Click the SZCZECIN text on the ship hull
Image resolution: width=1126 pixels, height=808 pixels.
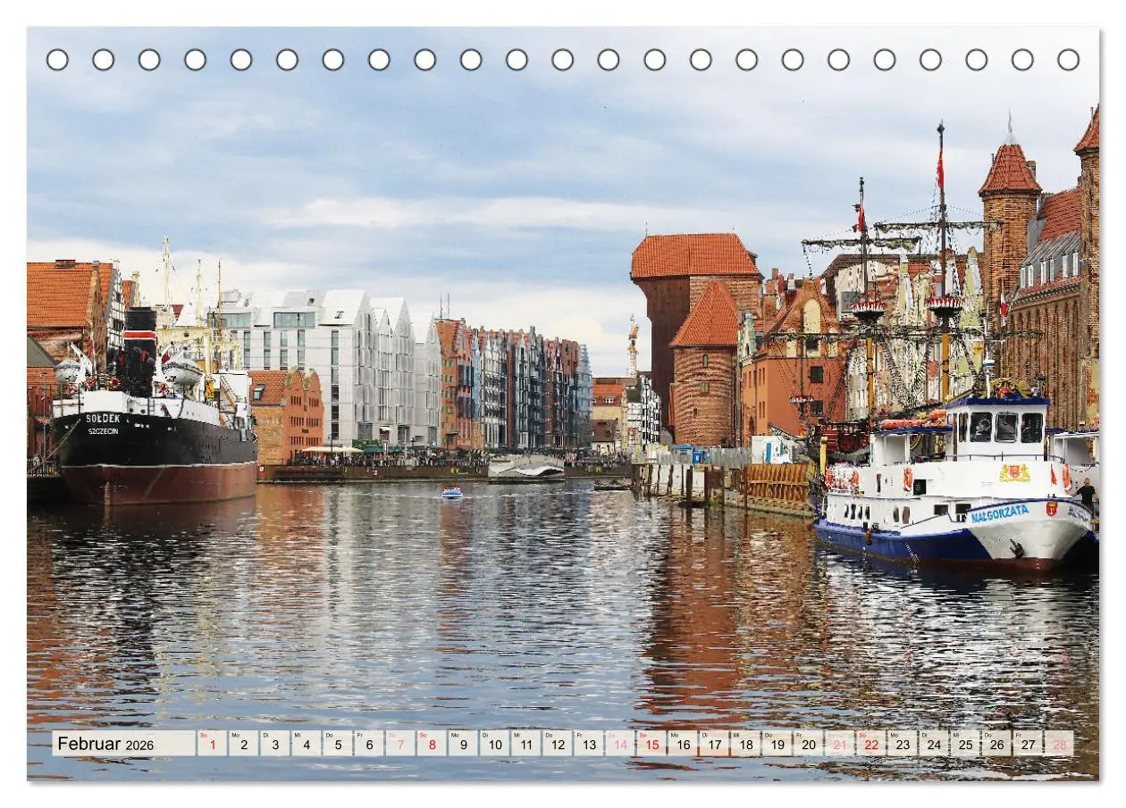click(x=103, y=430)
